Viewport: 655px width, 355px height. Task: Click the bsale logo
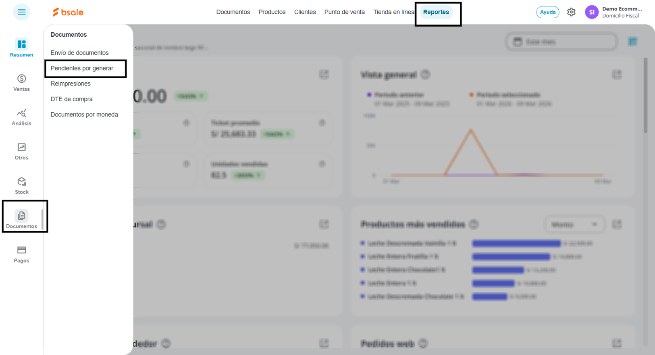pyautogui.click(x=68, y=12)
